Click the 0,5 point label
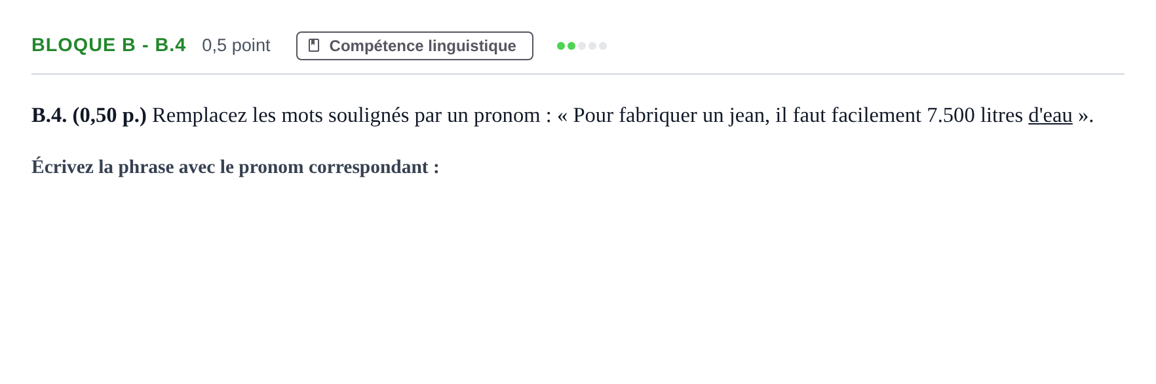Viewport: 1156px width, 384px height. point(236,45)
